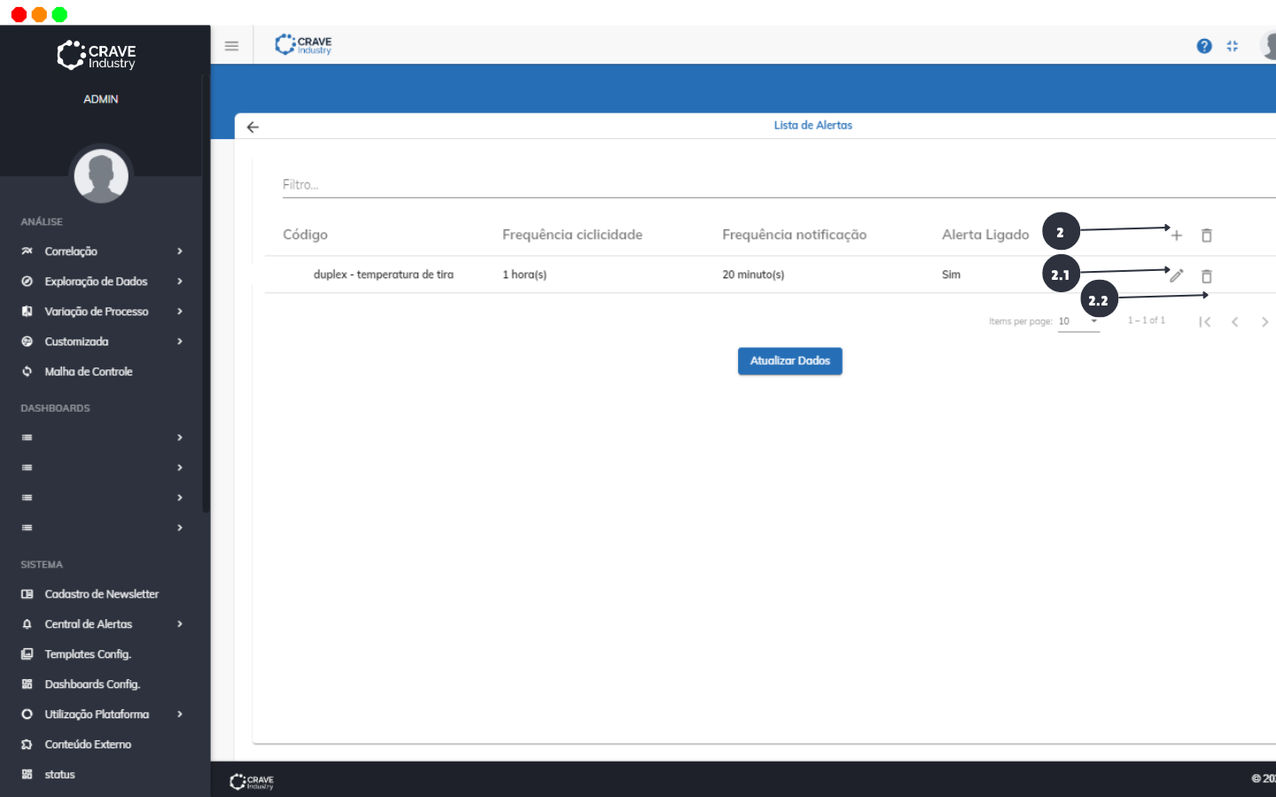1276x797 pixels.
Task: Click the 1 hora(s) value
Action: click(525, 275)
